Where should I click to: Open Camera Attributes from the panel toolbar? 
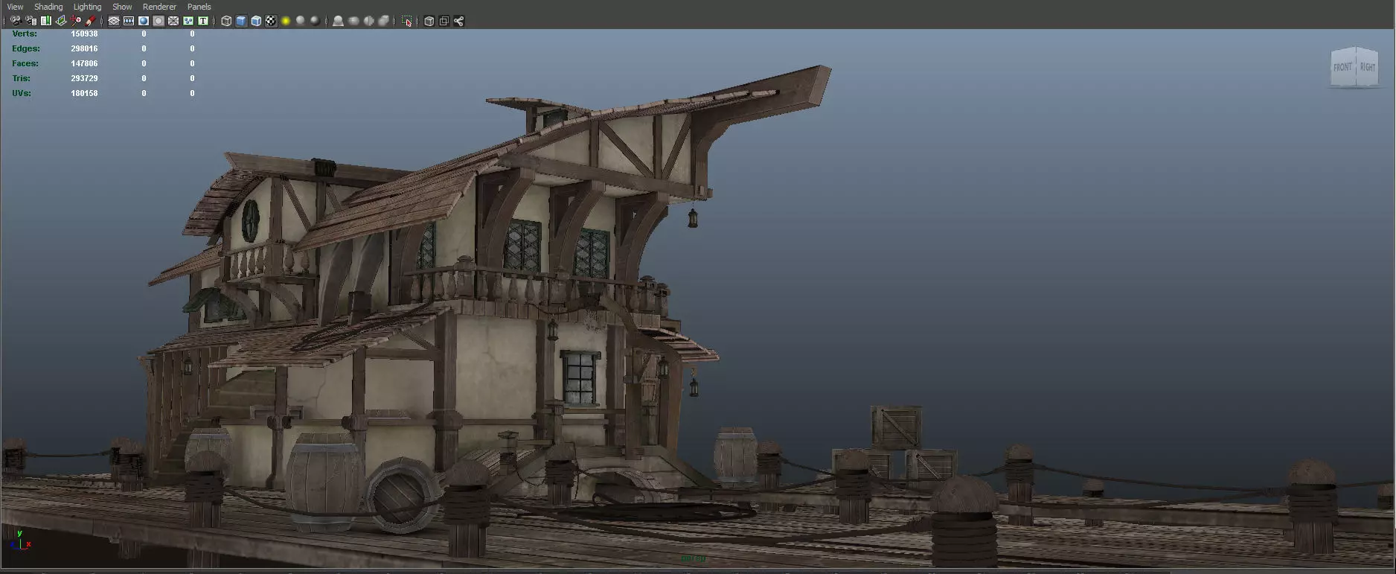(x=31, y=21)
